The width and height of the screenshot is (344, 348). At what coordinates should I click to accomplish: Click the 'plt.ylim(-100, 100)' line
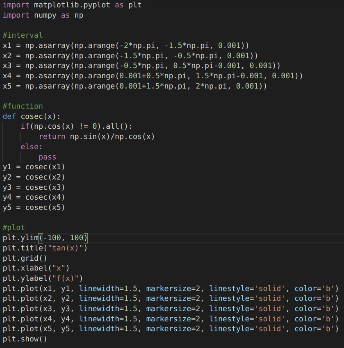point(45,238)
